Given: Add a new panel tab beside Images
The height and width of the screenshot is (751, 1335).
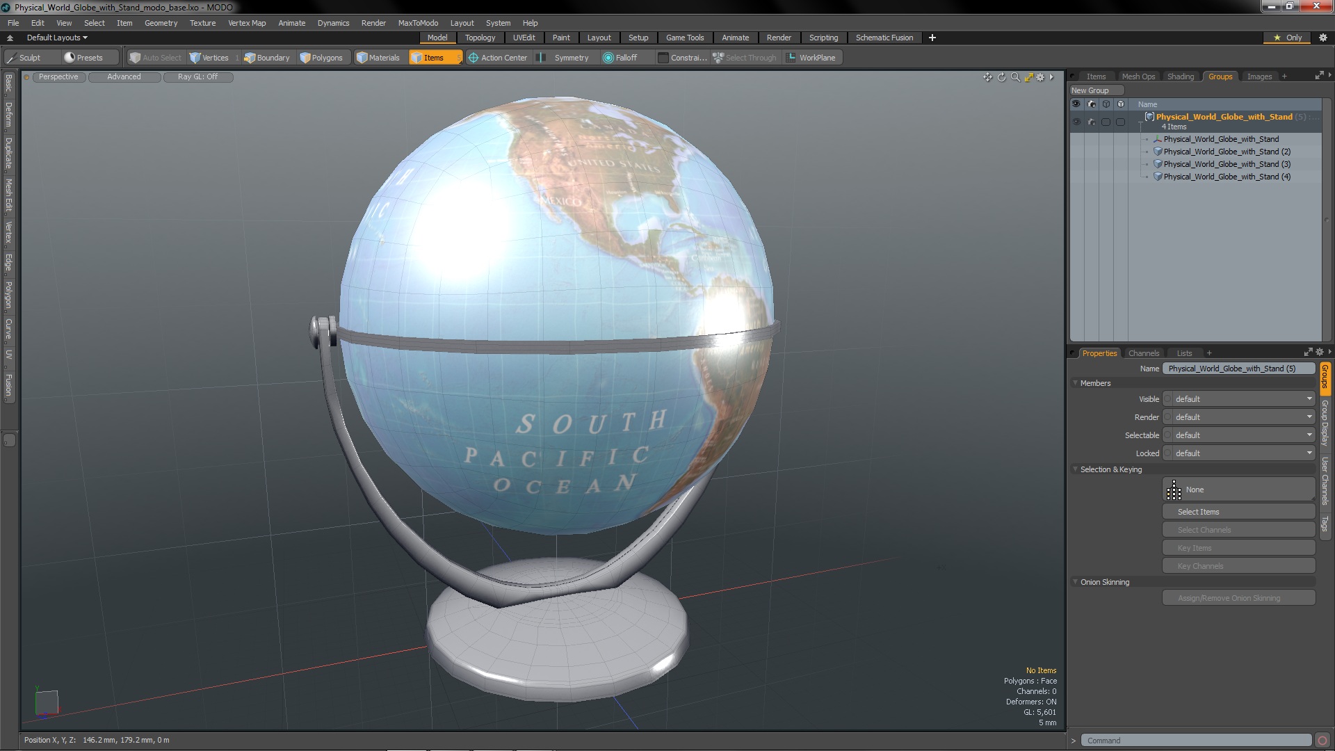Looking at the screenshot, I should tap(1284, 76).
